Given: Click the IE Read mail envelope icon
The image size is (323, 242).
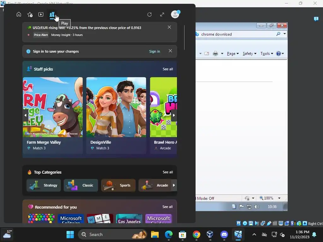Looking at the screenshot, I should 206,54.
